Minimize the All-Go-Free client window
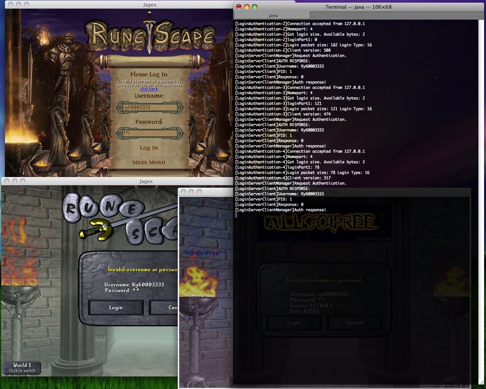The image size is (486, 389). click(191, 192)
